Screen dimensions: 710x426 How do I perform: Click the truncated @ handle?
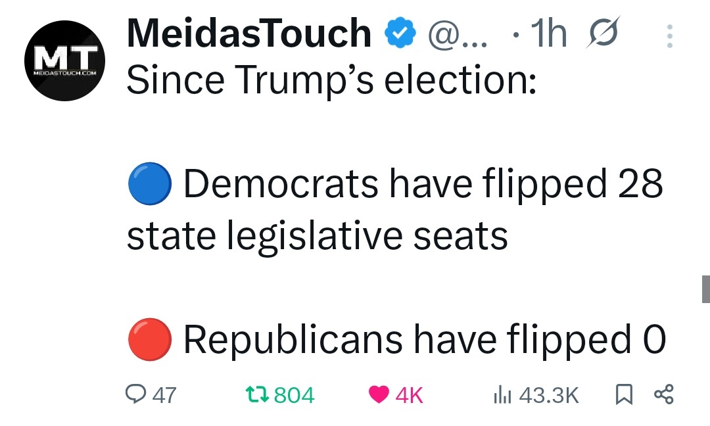point(458,34)
